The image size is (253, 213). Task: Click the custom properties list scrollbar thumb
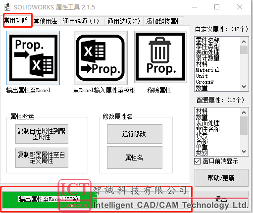pyautogui.click(x=244, y=50)
